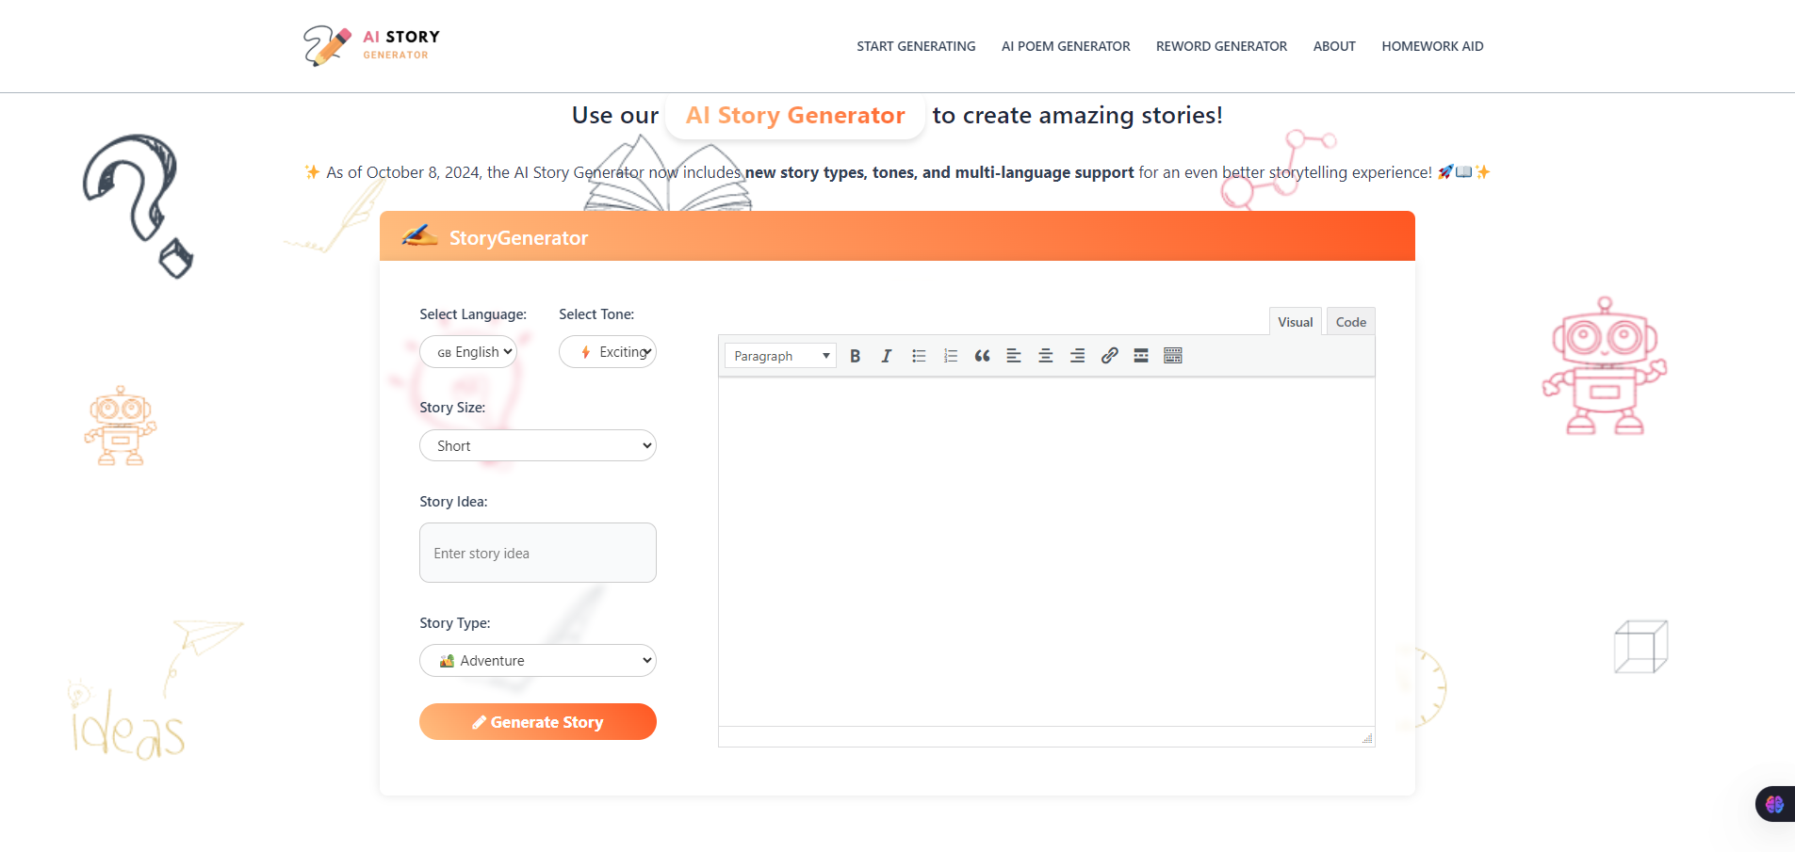
Task: Open the Story Type dropdown showing Adventure
Action: click(537, 660)
